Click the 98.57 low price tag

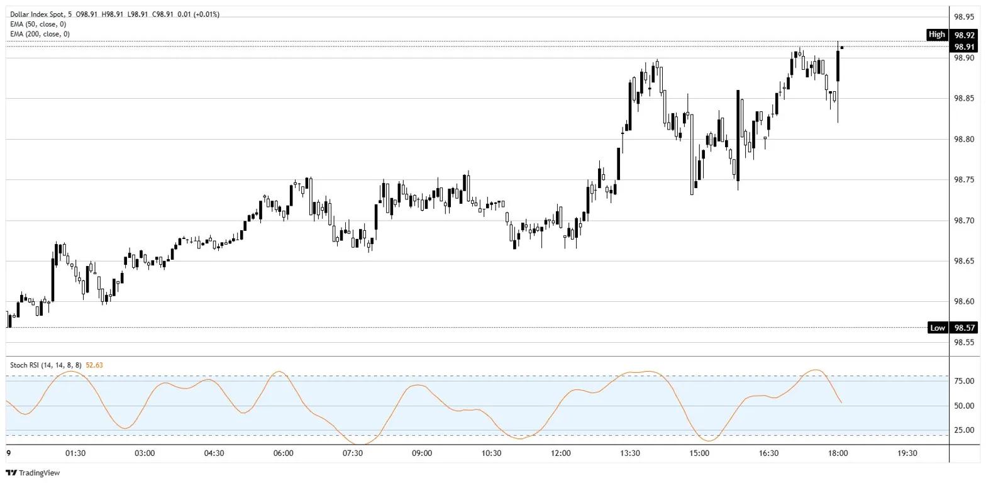point(965,327)
